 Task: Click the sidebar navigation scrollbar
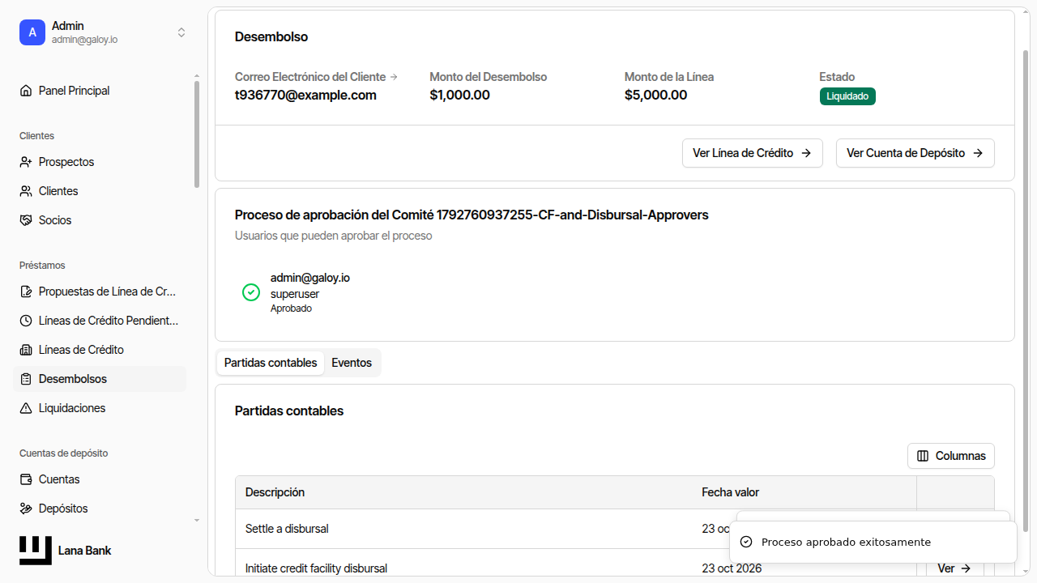pyautogui.click(x=197, y=134)
